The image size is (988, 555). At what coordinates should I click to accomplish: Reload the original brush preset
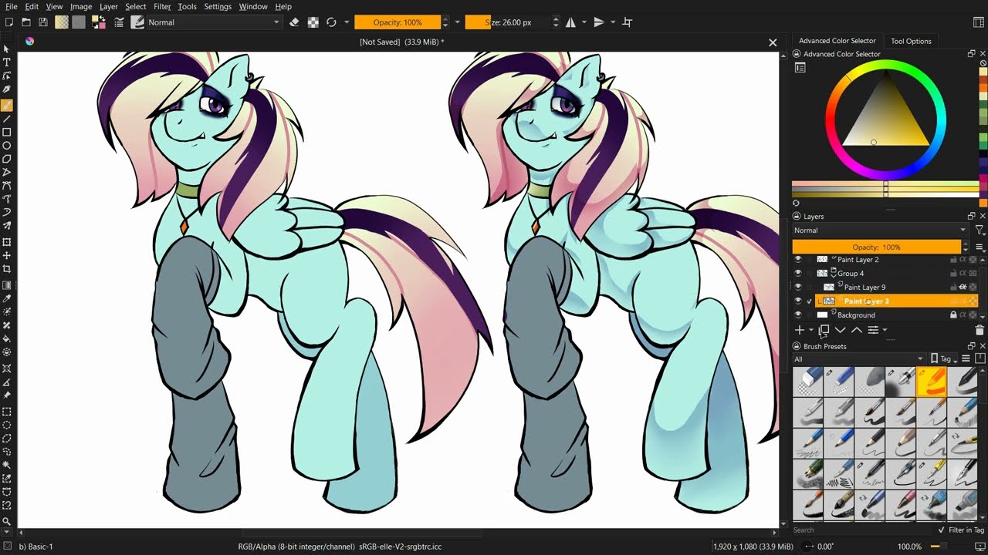(331, 22)
